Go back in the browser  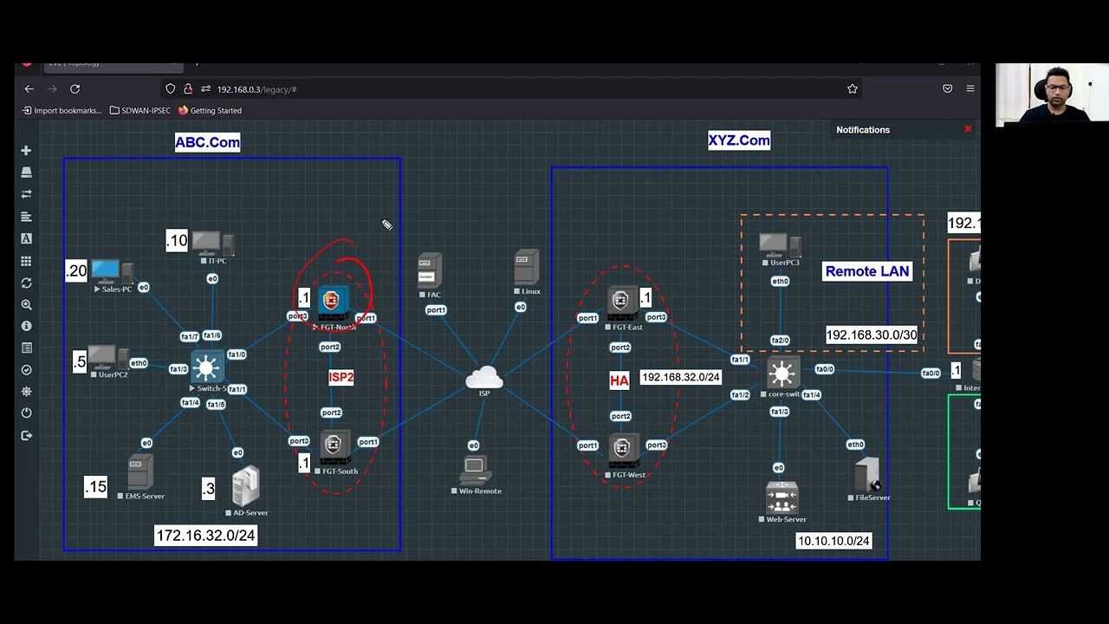tap(29, 88)
